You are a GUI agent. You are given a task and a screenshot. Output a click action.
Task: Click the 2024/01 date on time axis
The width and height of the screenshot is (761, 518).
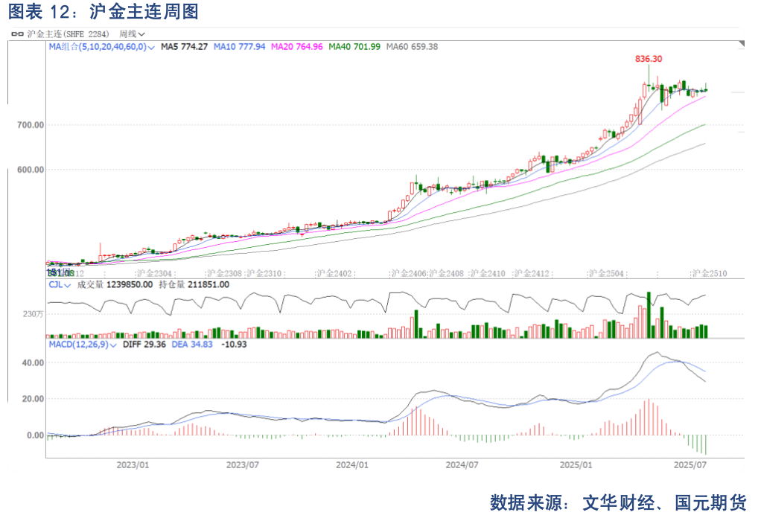352,465
